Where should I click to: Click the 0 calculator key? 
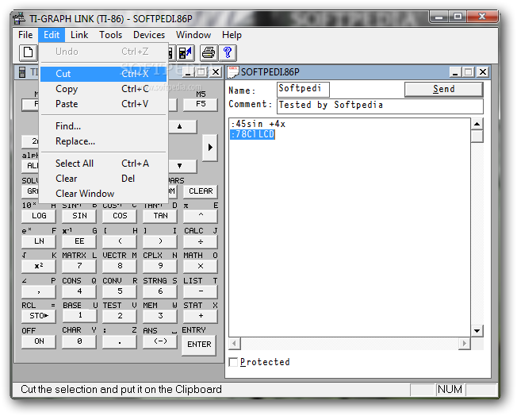point(79,341)
